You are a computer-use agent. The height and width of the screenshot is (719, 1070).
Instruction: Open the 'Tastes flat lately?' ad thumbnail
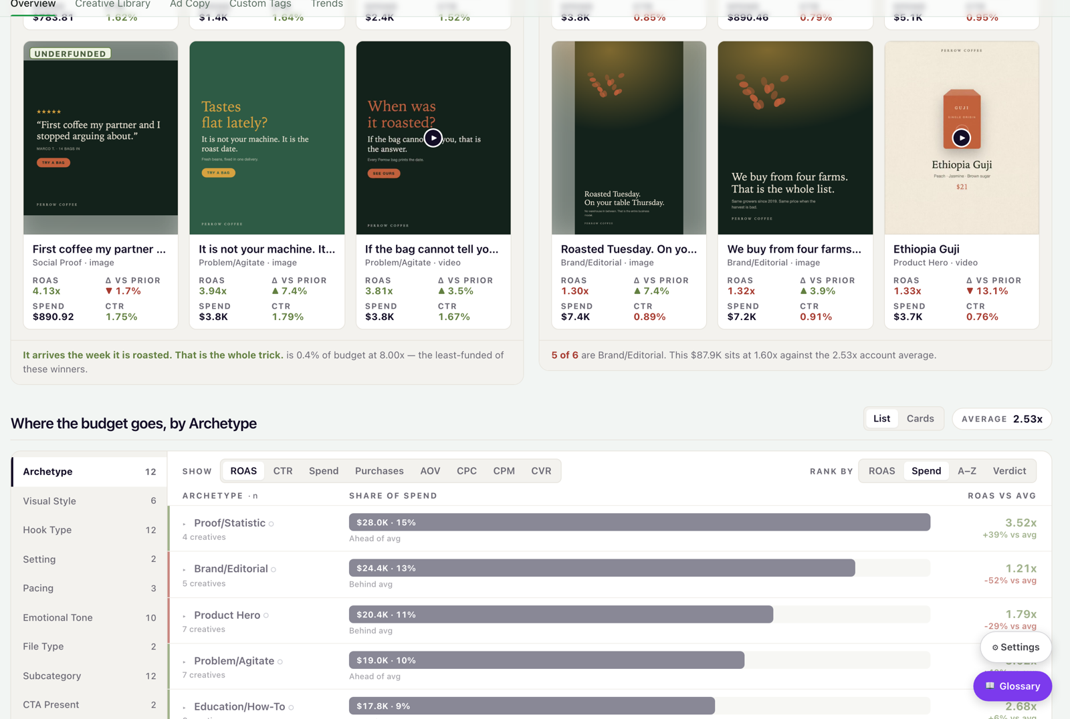[x=267, y=138]
